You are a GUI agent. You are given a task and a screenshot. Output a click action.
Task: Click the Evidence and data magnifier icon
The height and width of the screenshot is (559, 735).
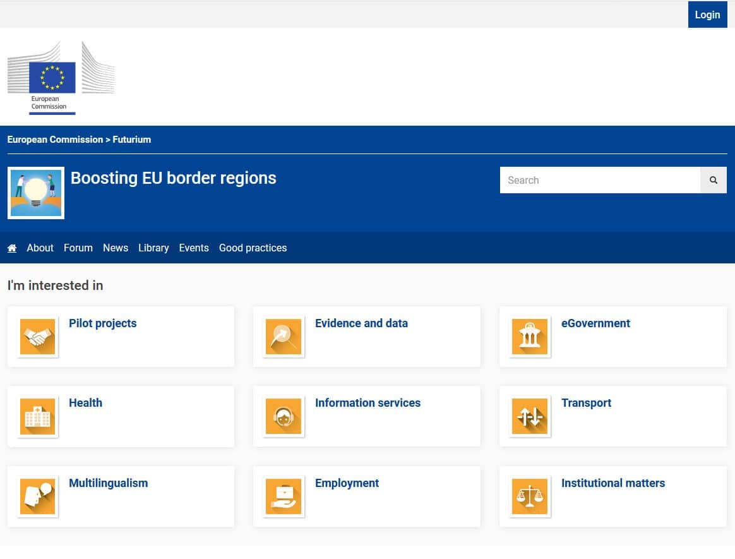pyautogui.click(x=284, y=337)
